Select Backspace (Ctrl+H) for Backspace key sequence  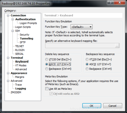pyautogui.click(x=87, y=69)
